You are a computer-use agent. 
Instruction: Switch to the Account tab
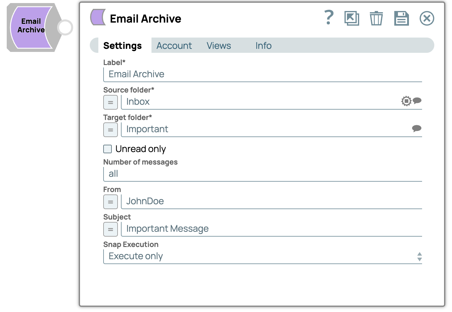click(174, 45)
